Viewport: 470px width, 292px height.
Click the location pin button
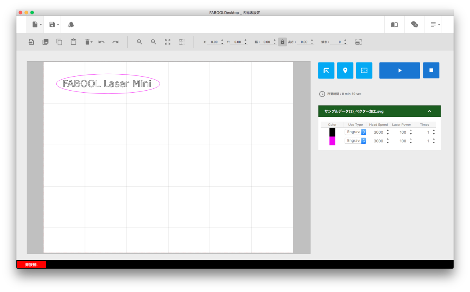(x=345, y=70)
